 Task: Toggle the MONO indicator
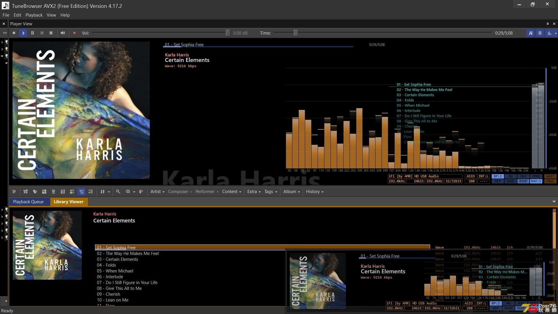point(536,176)
